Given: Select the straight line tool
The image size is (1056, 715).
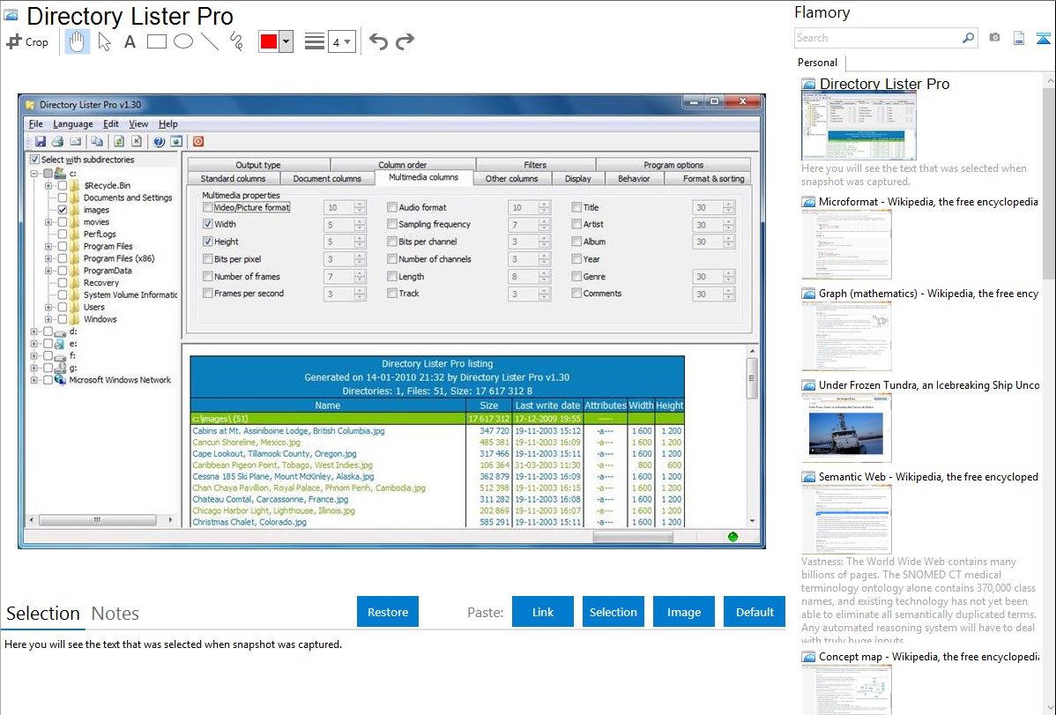Looking at the screenshot, I should click(210, 41).
